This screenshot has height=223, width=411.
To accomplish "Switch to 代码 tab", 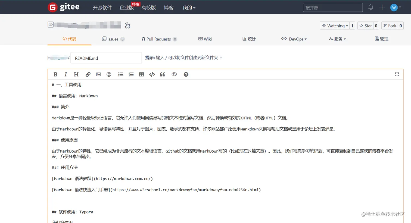I will [70, 39].
